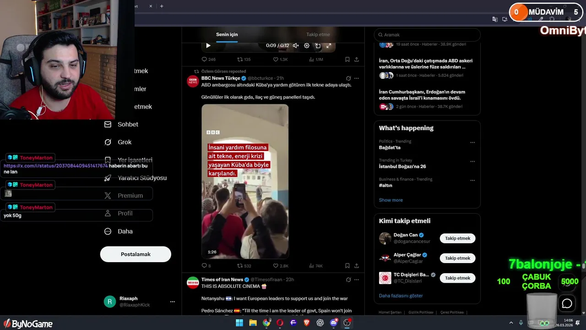Toggle picture-in-picture on top video

point(318,45)
